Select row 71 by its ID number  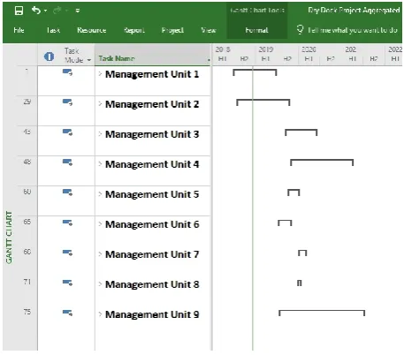point(27,282)
